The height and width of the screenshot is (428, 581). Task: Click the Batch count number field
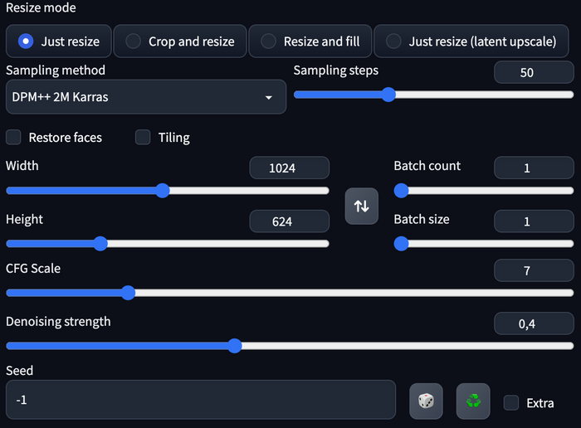pyautogui.click(x=534, y=168)
